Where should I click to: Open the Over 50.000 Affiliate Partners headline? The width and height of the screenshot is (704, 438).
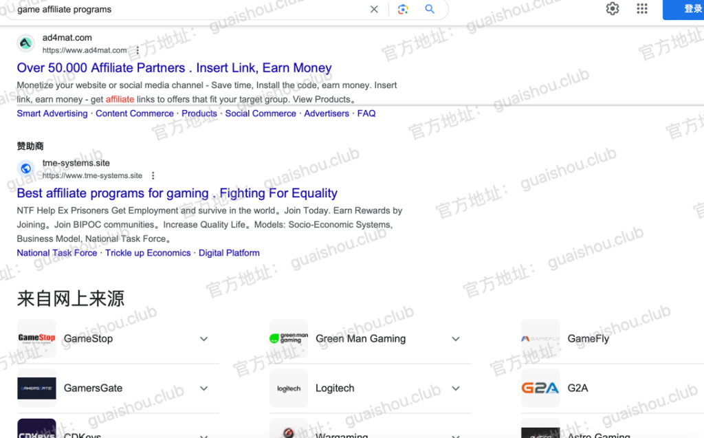click(x=174, y=68)
